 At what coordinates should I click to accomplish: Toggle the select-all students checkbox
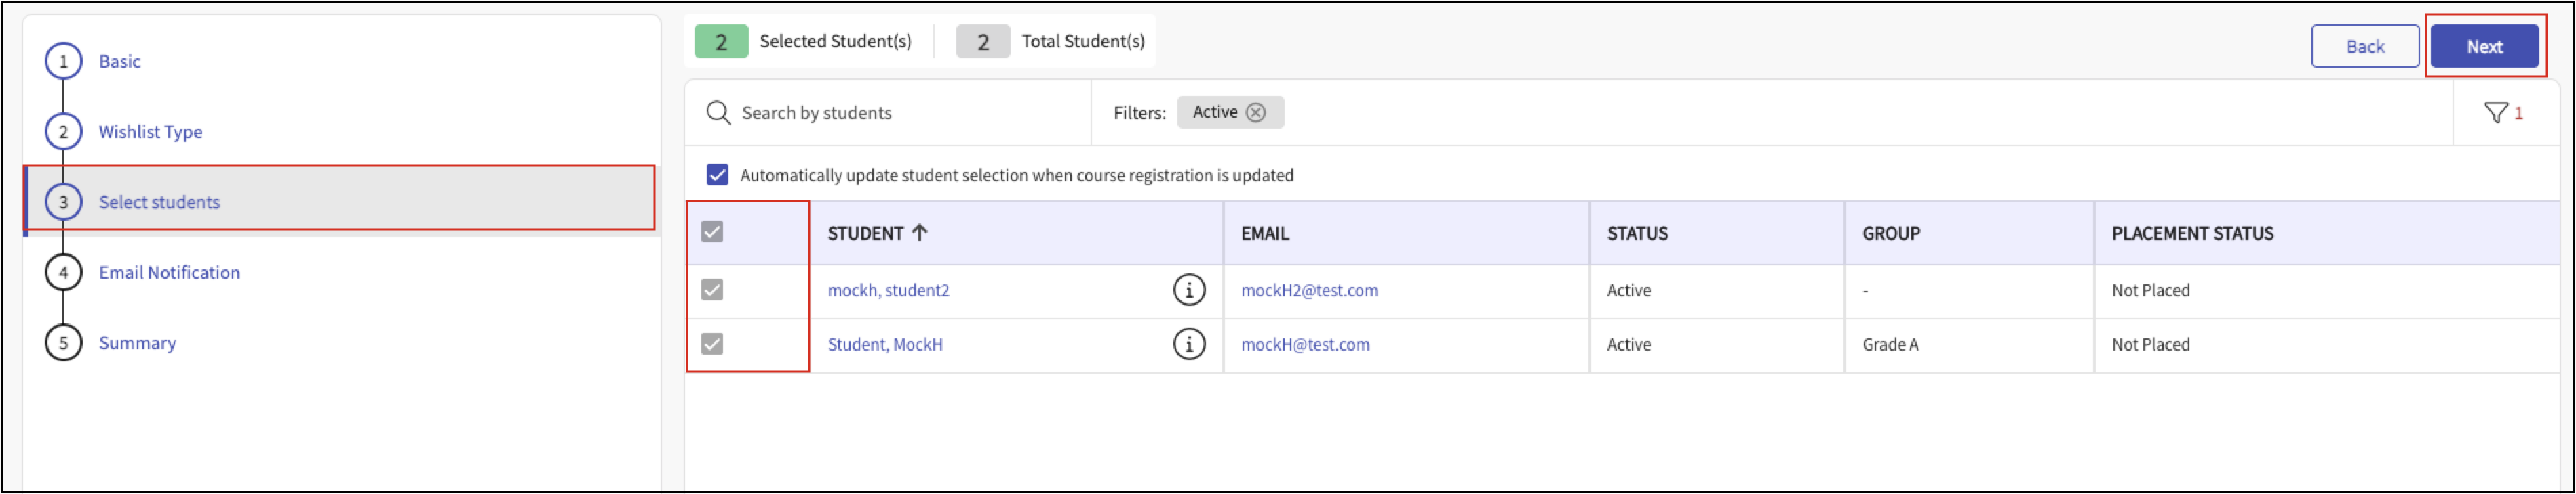[x=712, y=233]
